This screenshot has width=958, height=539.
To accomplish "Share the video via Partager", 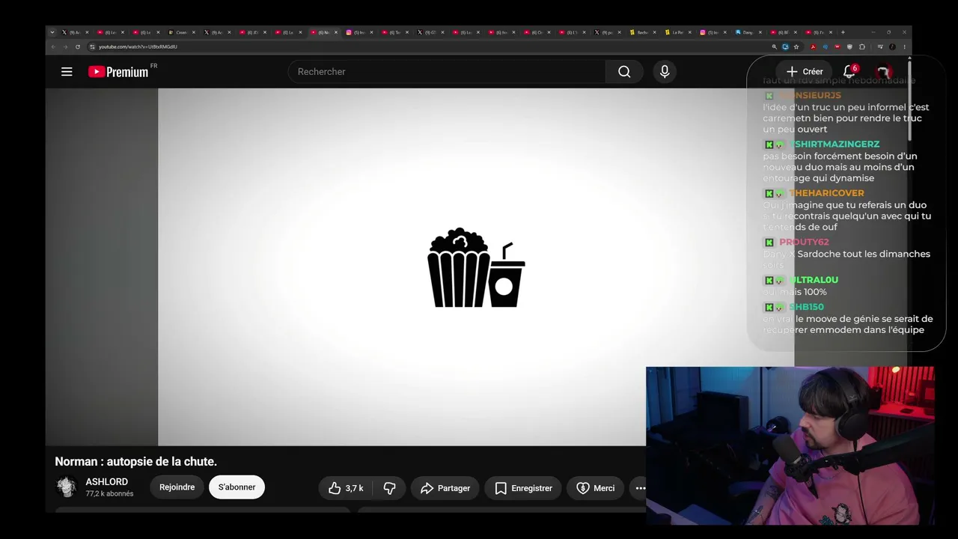I will click(445, 488).
